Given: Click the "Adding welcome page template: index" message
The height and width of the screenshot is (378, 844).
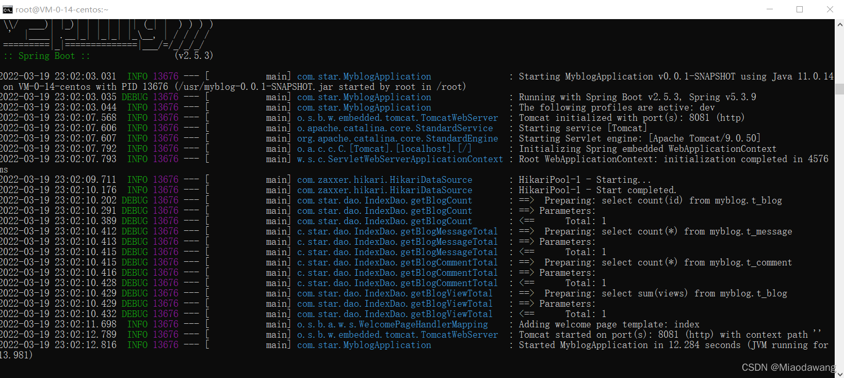Looking at the screenshot, I should point(609,324).
